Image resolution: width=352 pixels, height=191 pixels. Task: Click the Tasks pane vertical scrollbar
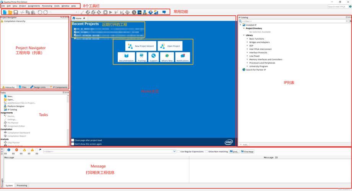pos(68,120)
